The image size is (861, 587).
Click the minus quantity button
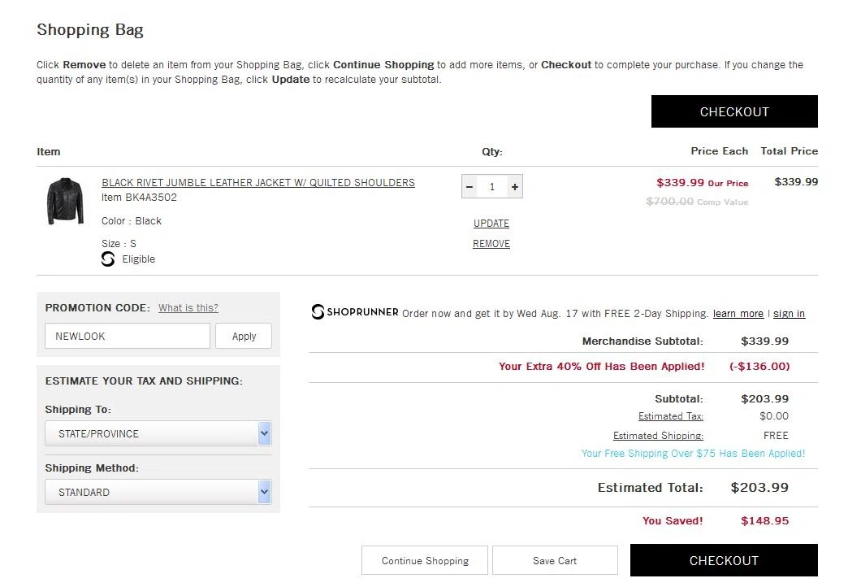tap(469, 187)
